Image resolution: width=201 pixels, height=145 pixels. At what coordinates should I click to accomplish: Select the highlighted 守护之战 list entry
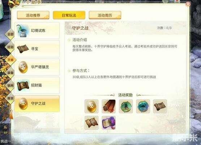(x=37, y=103)
